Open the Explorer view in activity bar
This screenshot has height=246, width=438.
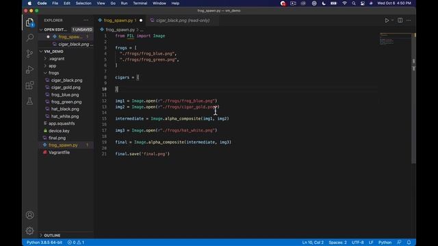coord(29,23)
